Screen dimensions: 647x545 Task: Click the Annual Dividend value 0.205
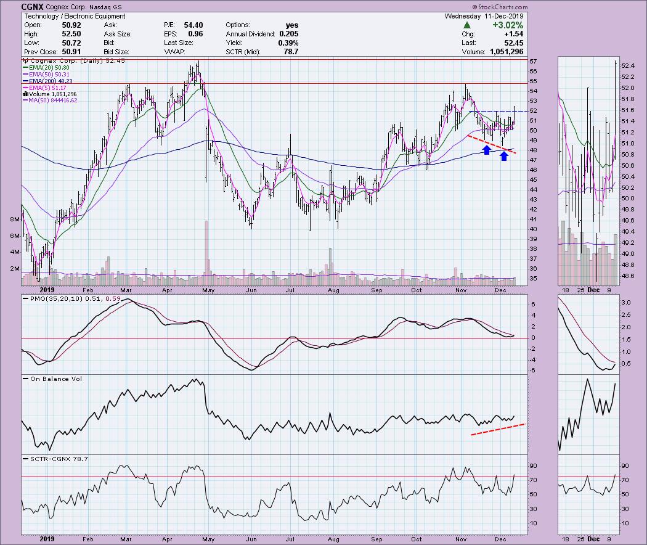(289, 34)
